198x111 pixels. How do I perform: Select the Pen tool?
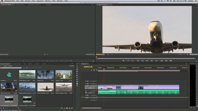point(77,81)
